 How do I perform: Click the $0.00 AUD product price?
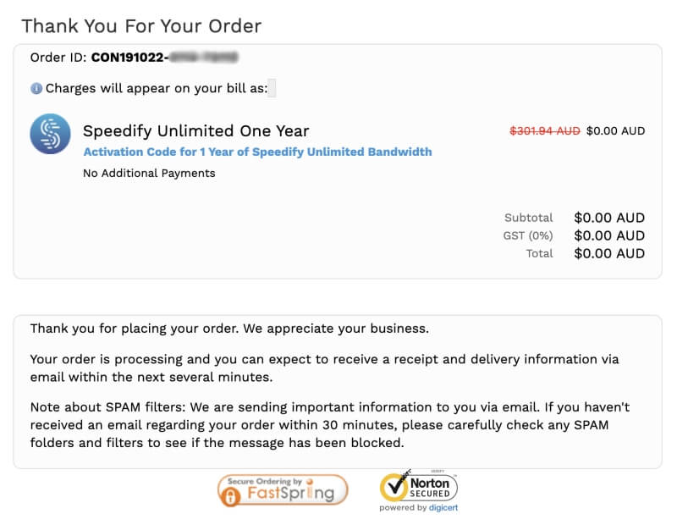pos(616,131)
